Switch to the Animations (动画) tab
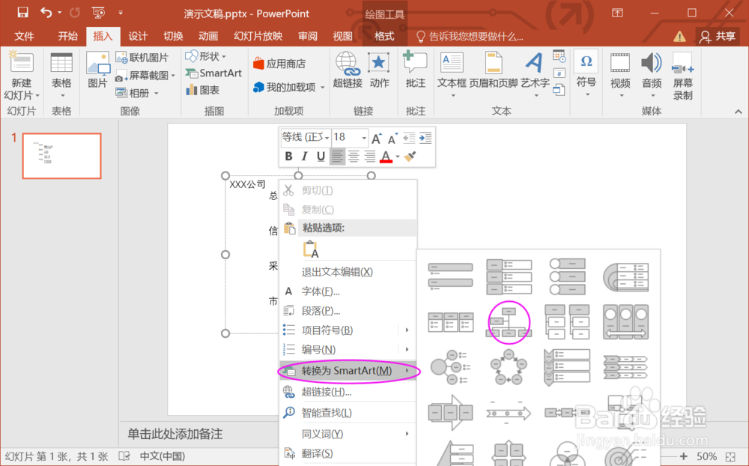The height and width of the screenshot is (466, 749). point(208,36)
